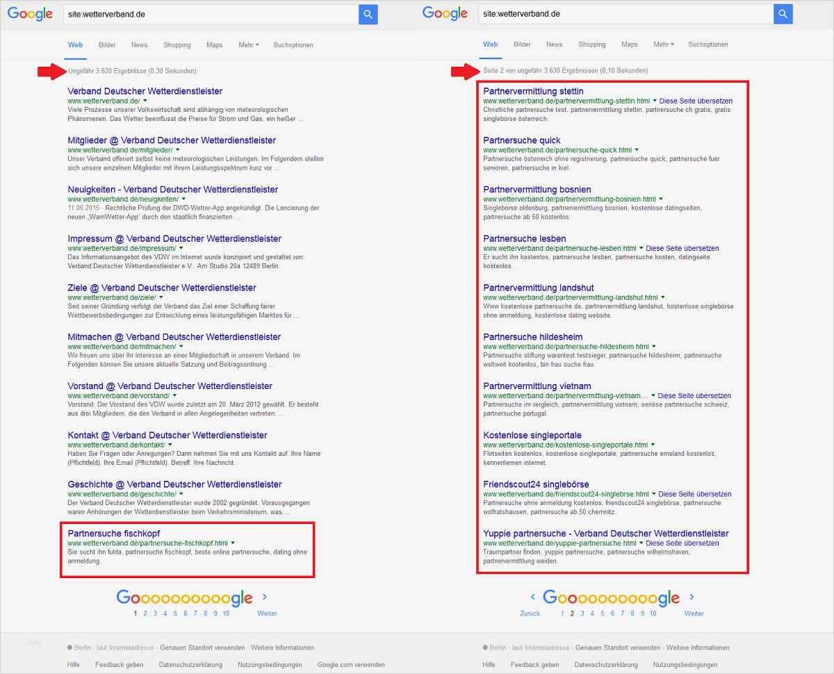
Task: Click Weitere Informationen in right footer
Action: pyautogui.click(x=698, y=648)
